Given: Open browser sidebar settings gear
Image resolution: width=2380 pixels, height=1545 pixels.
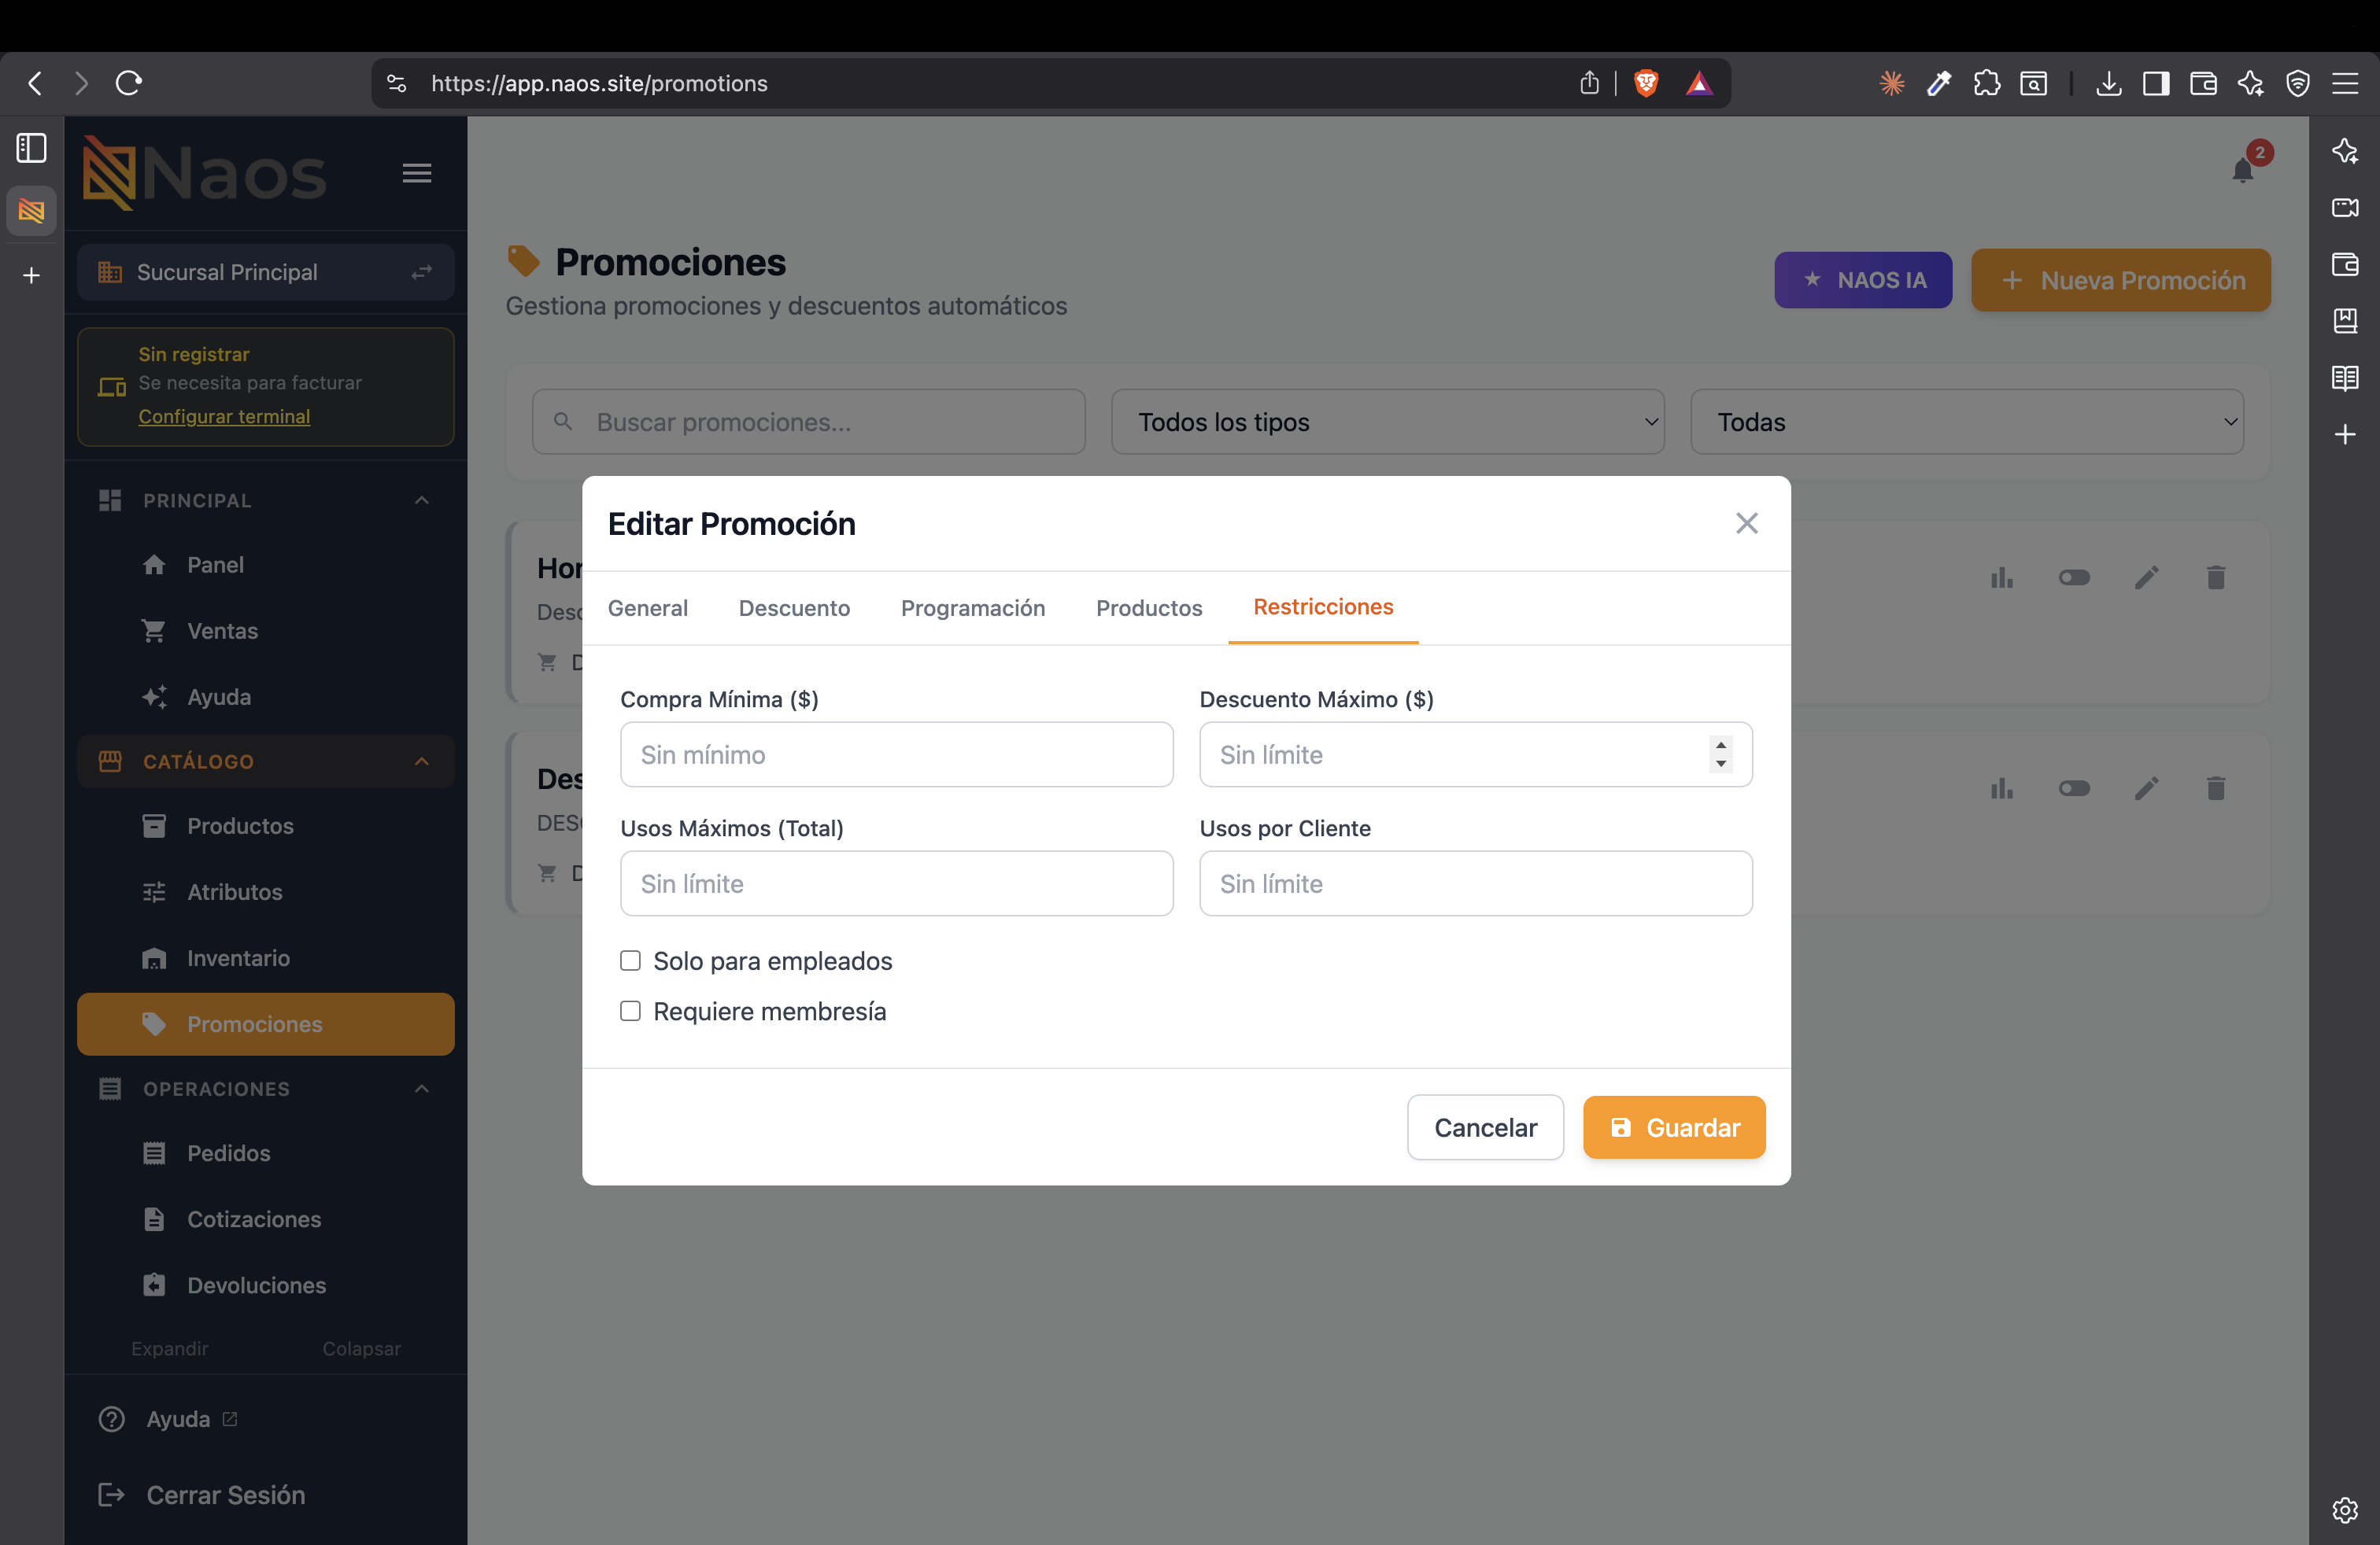Looking at the screenshot, I should (2345, 1510).
